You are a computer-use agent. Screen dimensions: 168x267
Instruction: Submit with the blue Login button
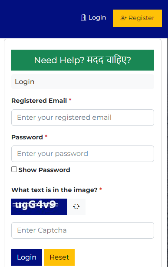pos(26,257)
